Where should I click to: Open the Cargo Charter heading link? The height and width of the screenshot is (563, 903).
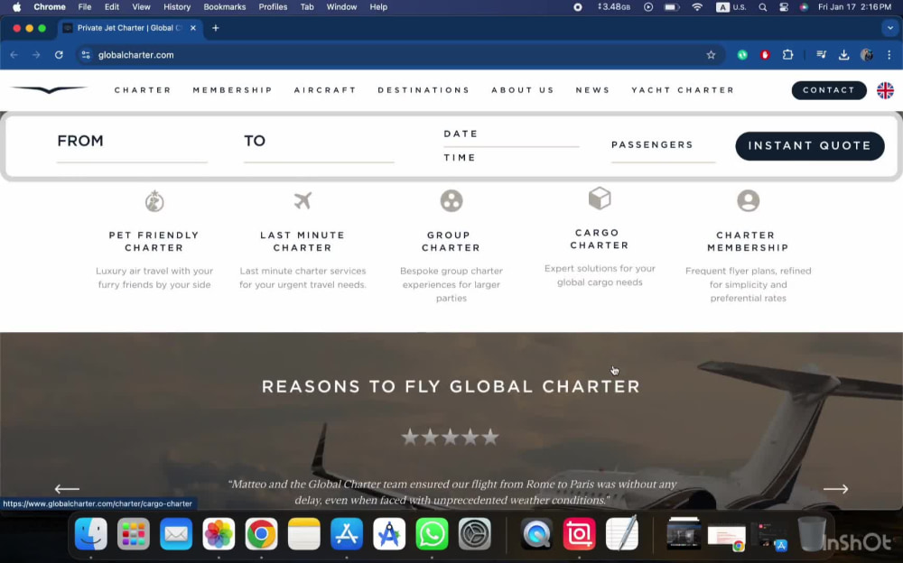point(600,239)
